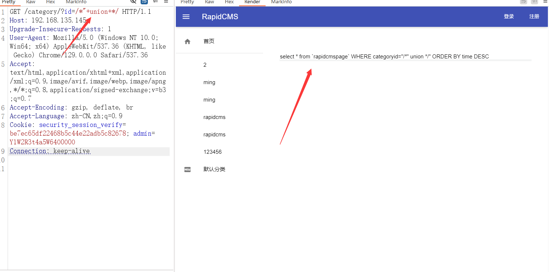Open 默认分类 default category
The image size is (549, 272).
click(x=214, y=169)
